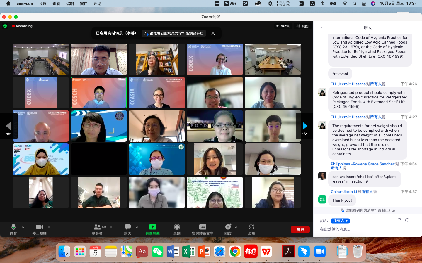Click the record (录制) icon
422x263 pixels.
tap(177, 227)
